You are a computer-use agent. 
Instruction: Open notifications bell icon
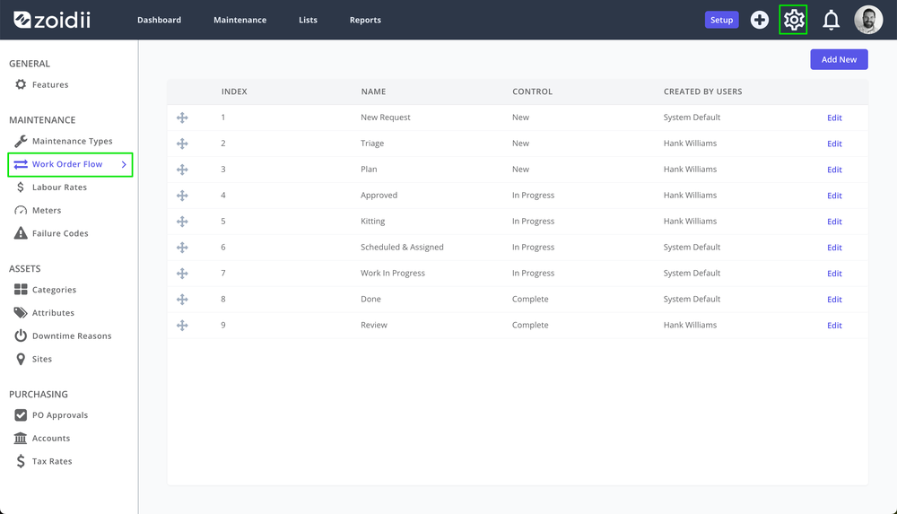[831, 20]
